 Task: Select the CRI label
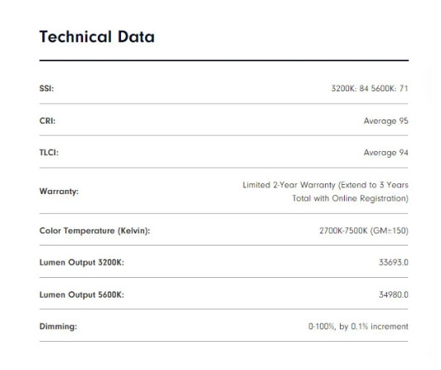(x=47, y=121)
